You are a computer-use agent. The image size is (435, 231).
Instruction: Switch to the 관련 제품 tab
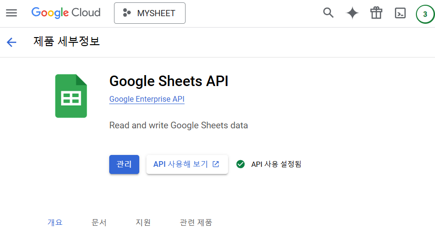[x=196, y=222]
